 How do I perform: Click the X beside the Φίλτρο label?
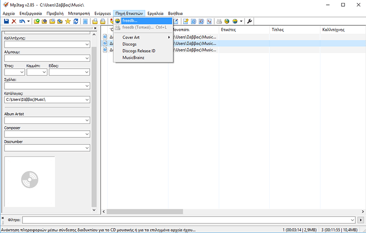(3, 218)
